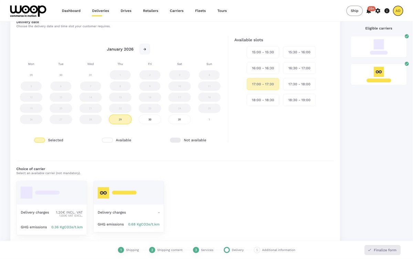The height and width of the screenshot is (259, 413).
Task: Open the Dashboard menu item
Action: [x=71, y=11]
